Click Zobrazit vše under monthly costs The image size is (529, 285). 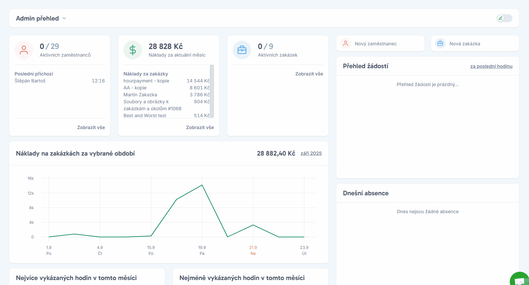pos(200,127)
